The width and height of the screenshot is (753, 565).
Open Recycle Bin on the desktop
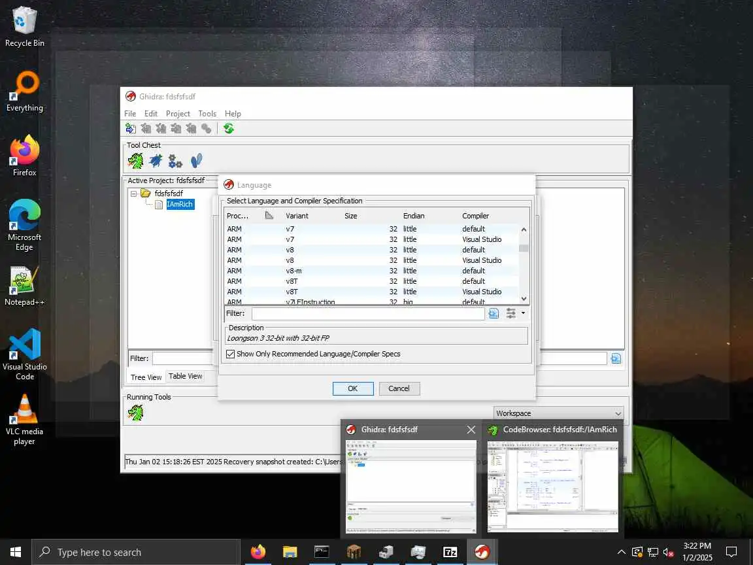pyautogui.click(x=24, y=26)
